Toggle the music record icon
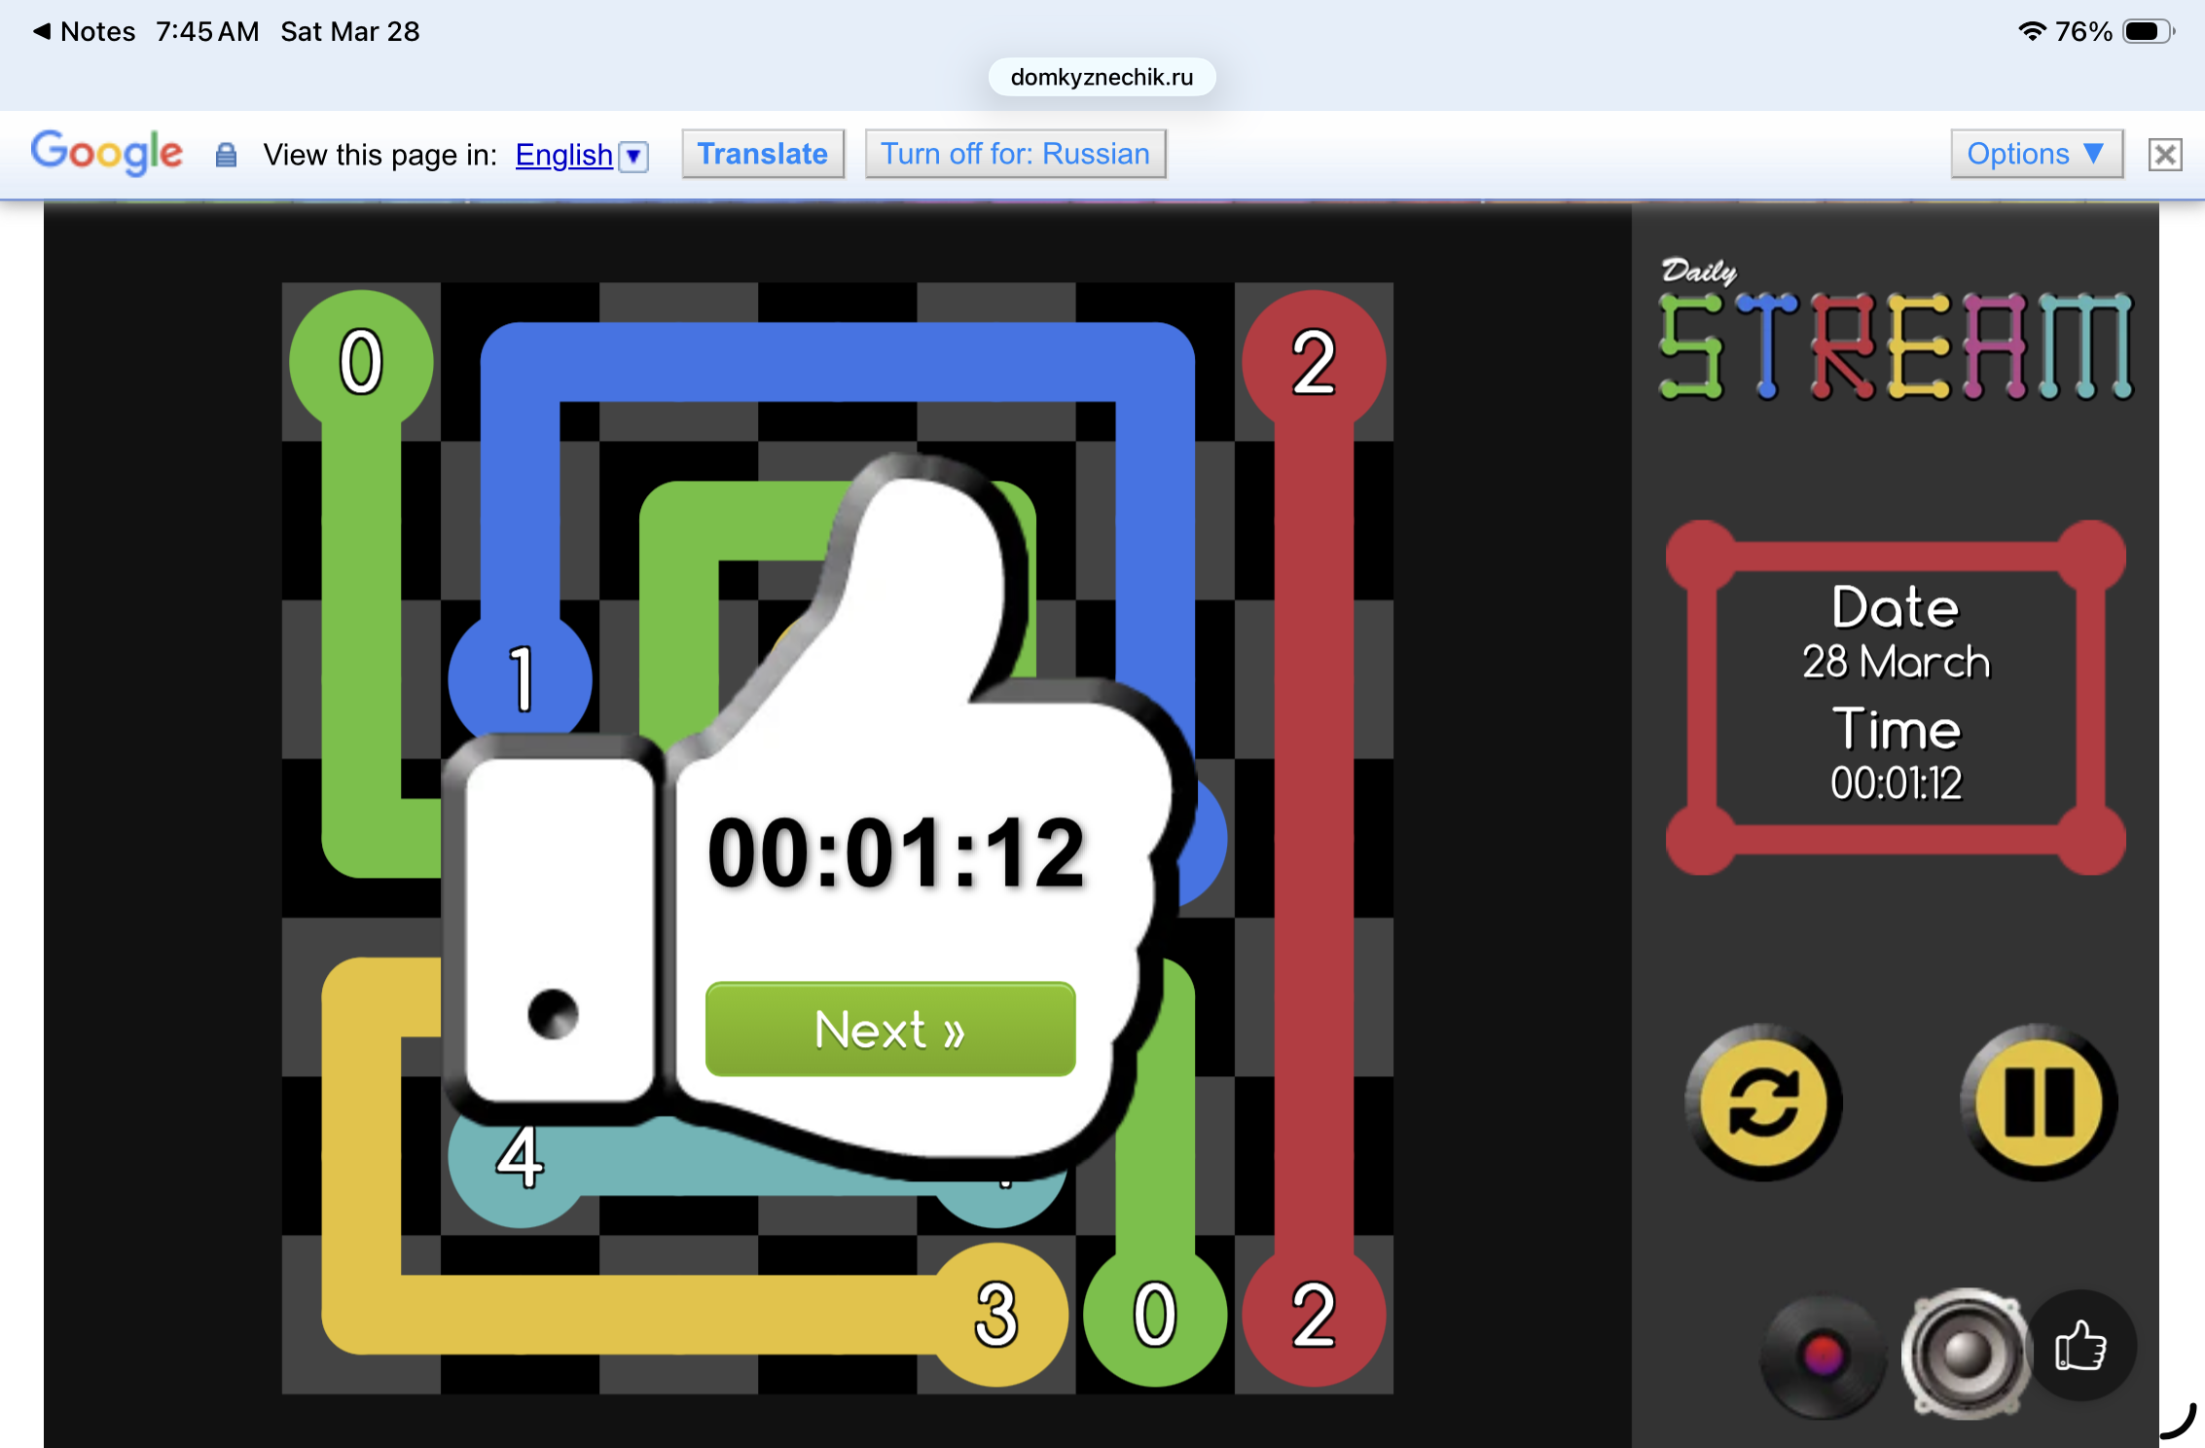 click(1823, 1355)
